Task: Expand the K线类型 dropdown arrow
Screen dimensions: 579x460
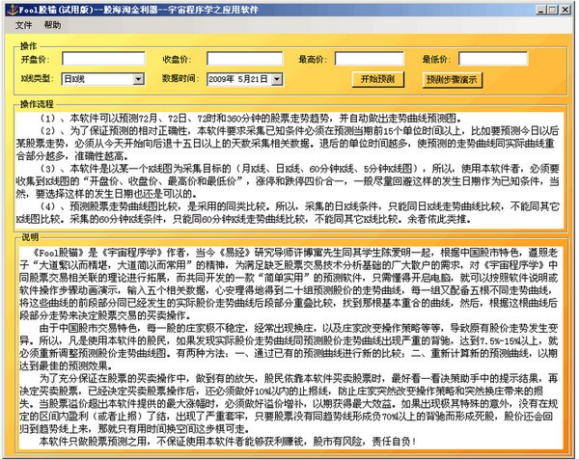Action: [x=138, y=79]
